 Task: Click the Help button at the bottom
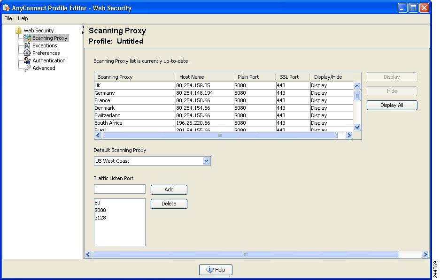point(216,270)
